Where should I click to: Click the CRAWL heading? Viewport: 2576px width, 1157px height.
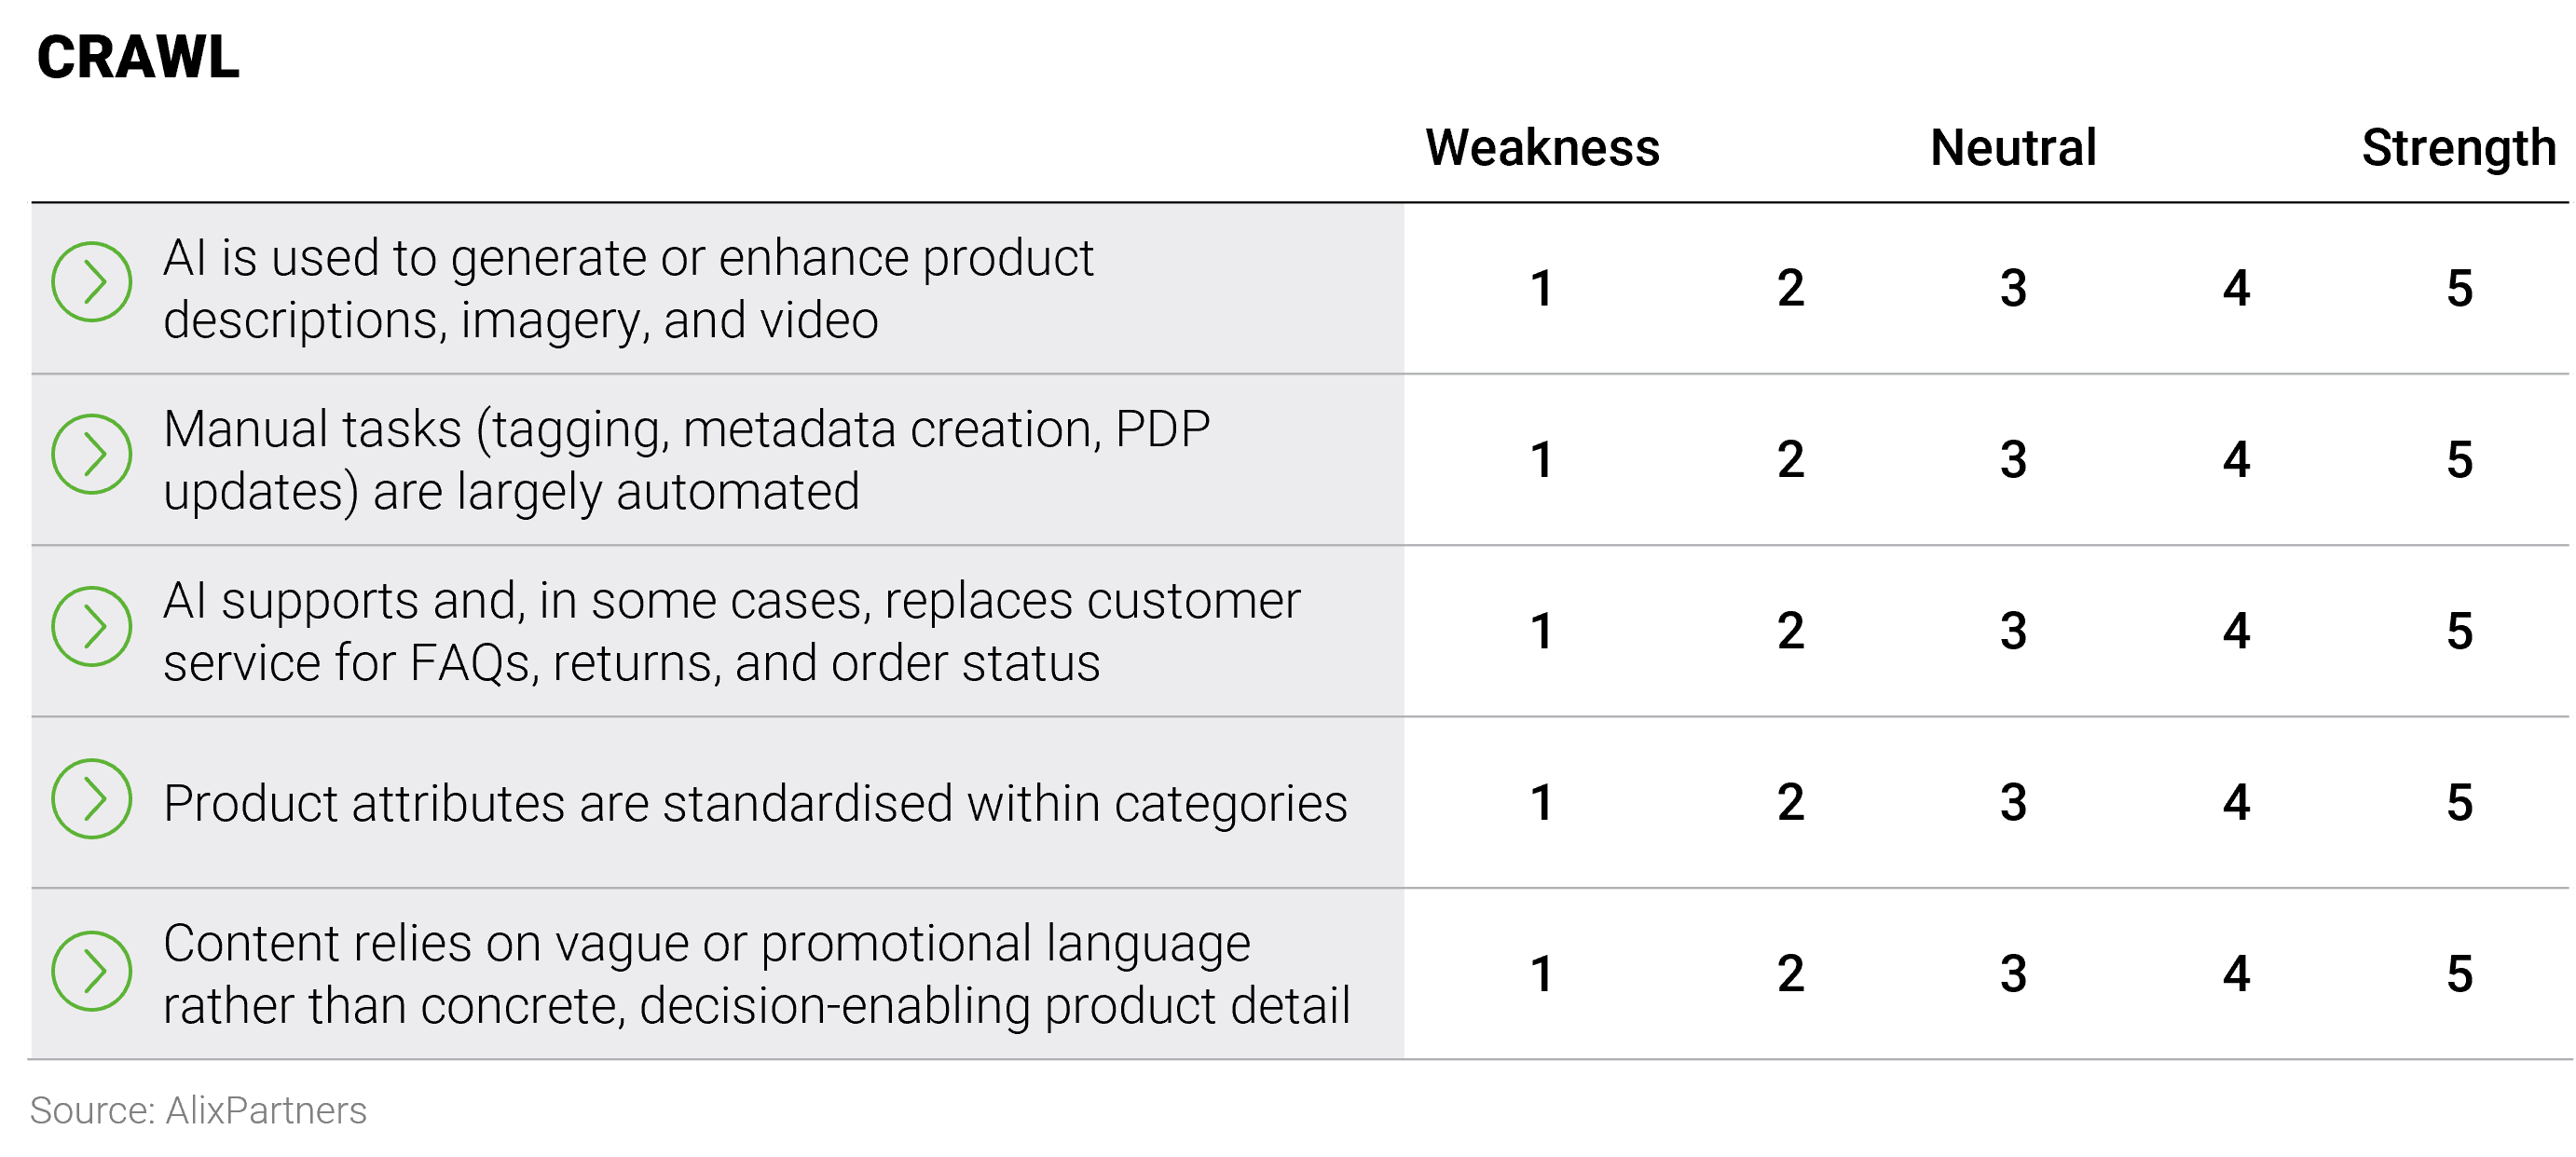(138, 57)
